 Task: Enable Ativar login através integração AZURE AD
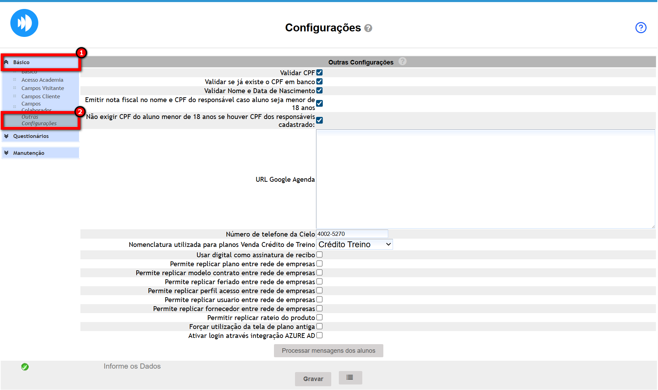coord(320,336)
